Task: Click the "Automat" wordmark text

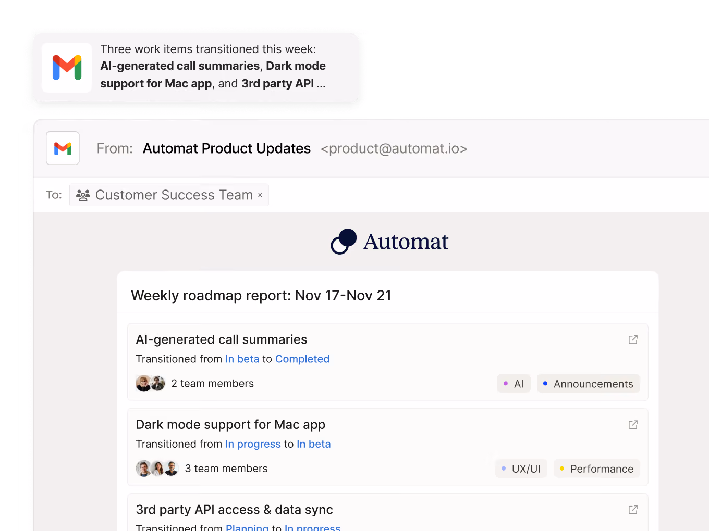Action: click(406, 242)
